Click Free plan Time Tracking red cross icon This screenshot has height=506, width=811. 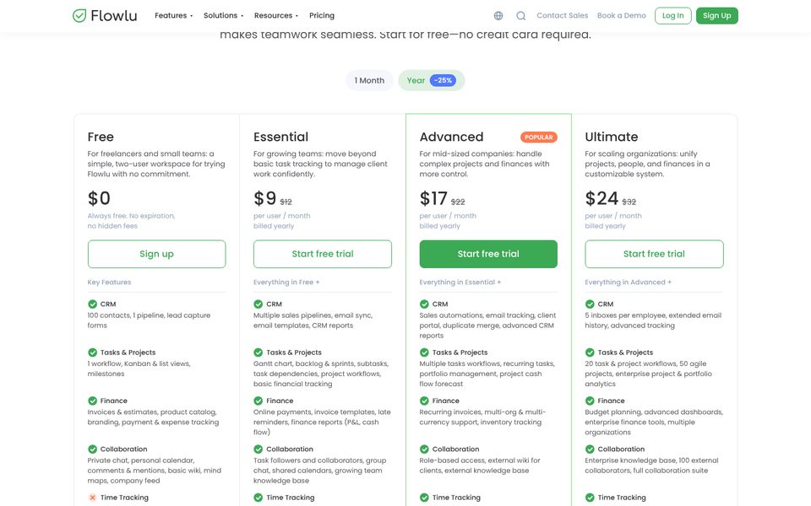click(93, 498)
